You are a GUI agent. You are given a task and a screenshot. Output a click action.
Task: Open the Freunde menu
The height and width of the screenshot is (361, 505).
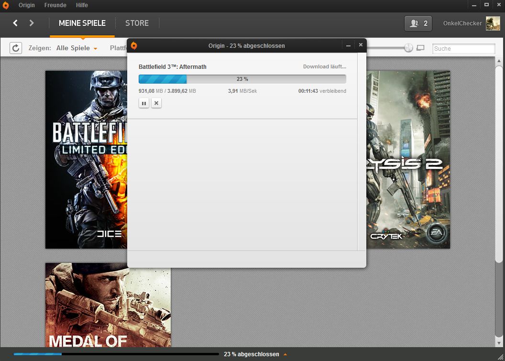[55, 5]
